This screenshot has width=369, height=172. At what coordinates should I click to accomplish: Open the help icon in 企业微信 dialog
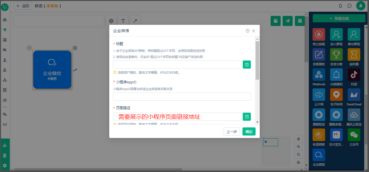tap(247, 31)
